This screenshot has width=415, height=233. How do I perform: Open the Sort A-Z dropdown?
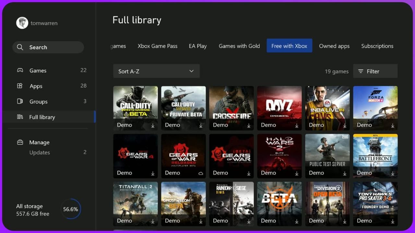156,71
